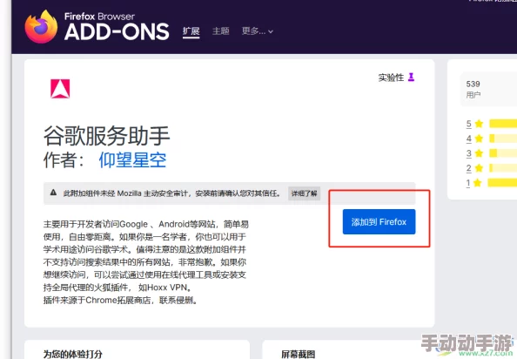Click the 实验性 label text
The height and width of the screenshot is (359, 517).
[x=391, y=78]
